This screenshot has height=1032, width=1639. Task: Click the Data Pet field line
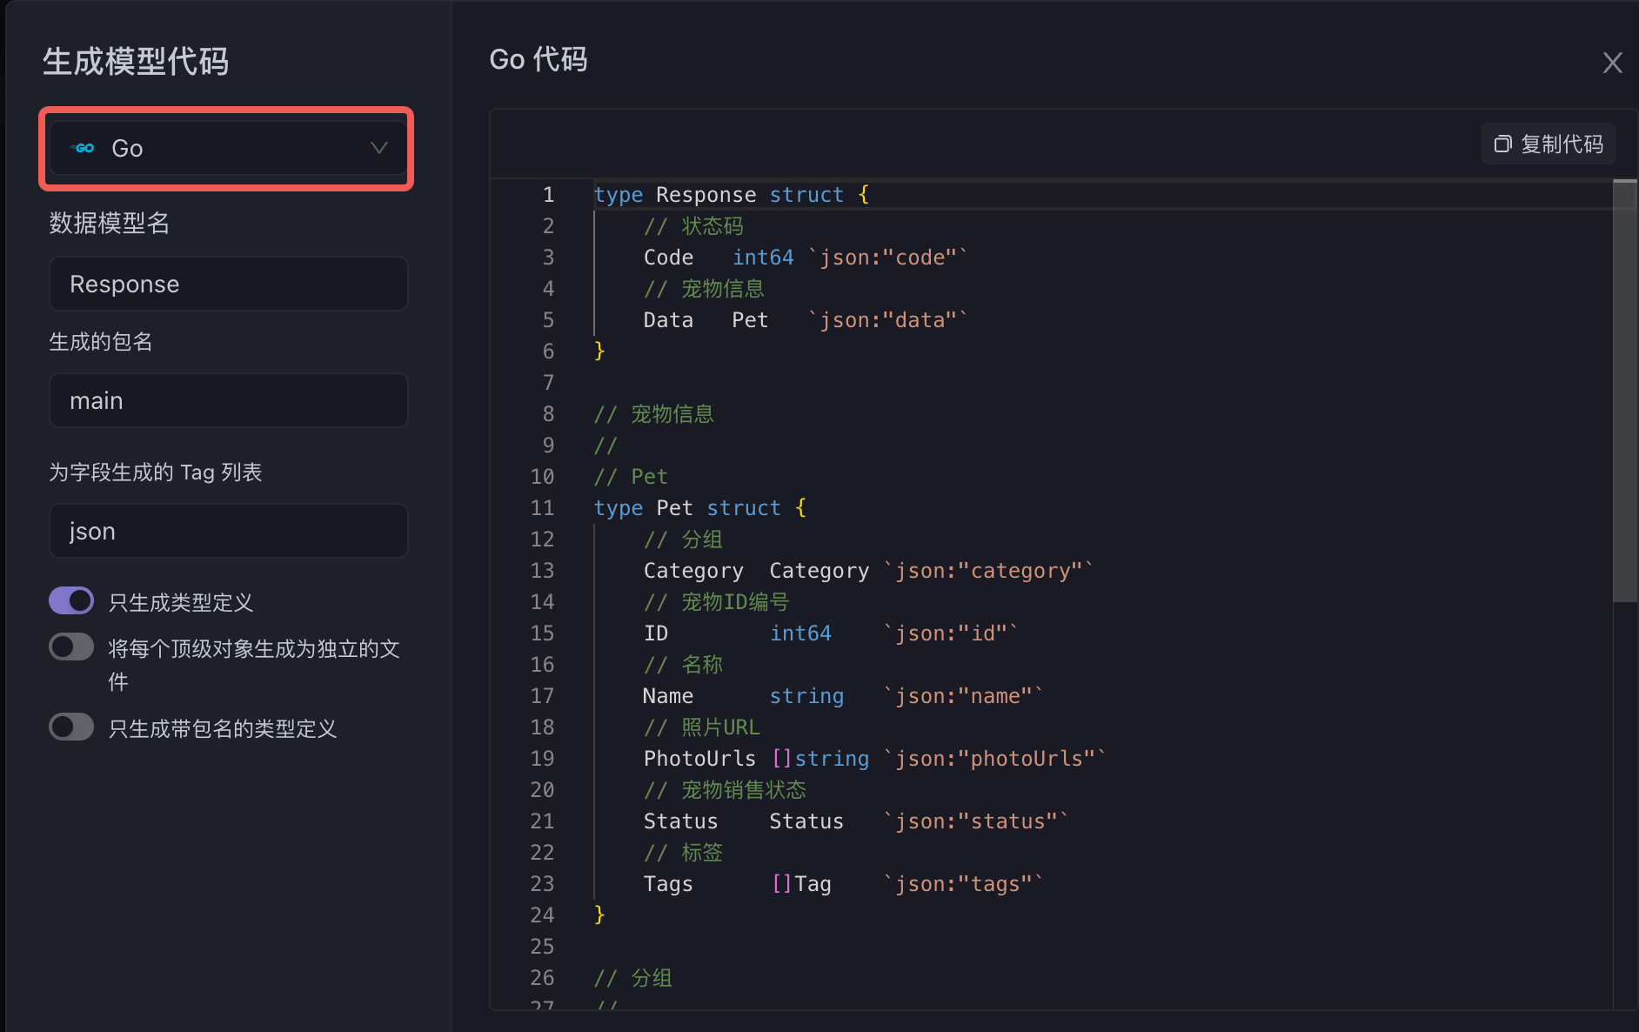point(806,320)
